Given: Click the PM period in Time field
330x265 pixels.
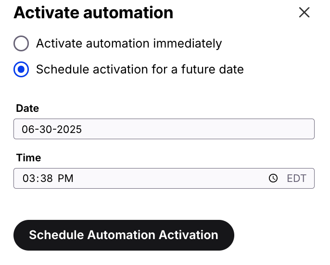Looking at the screenshot, I should click(65, 179).
